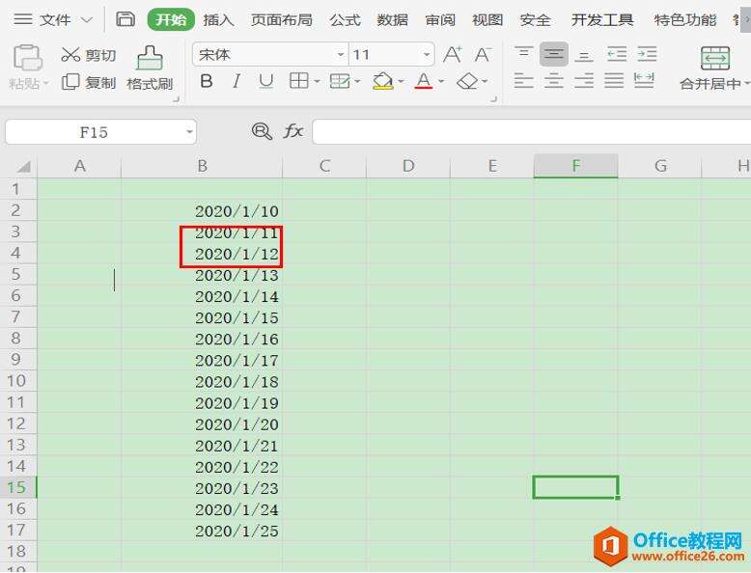Screen dimensions: 751x573
Task: Expand the cell style dropdown arrow
Action: coord(357,82)
